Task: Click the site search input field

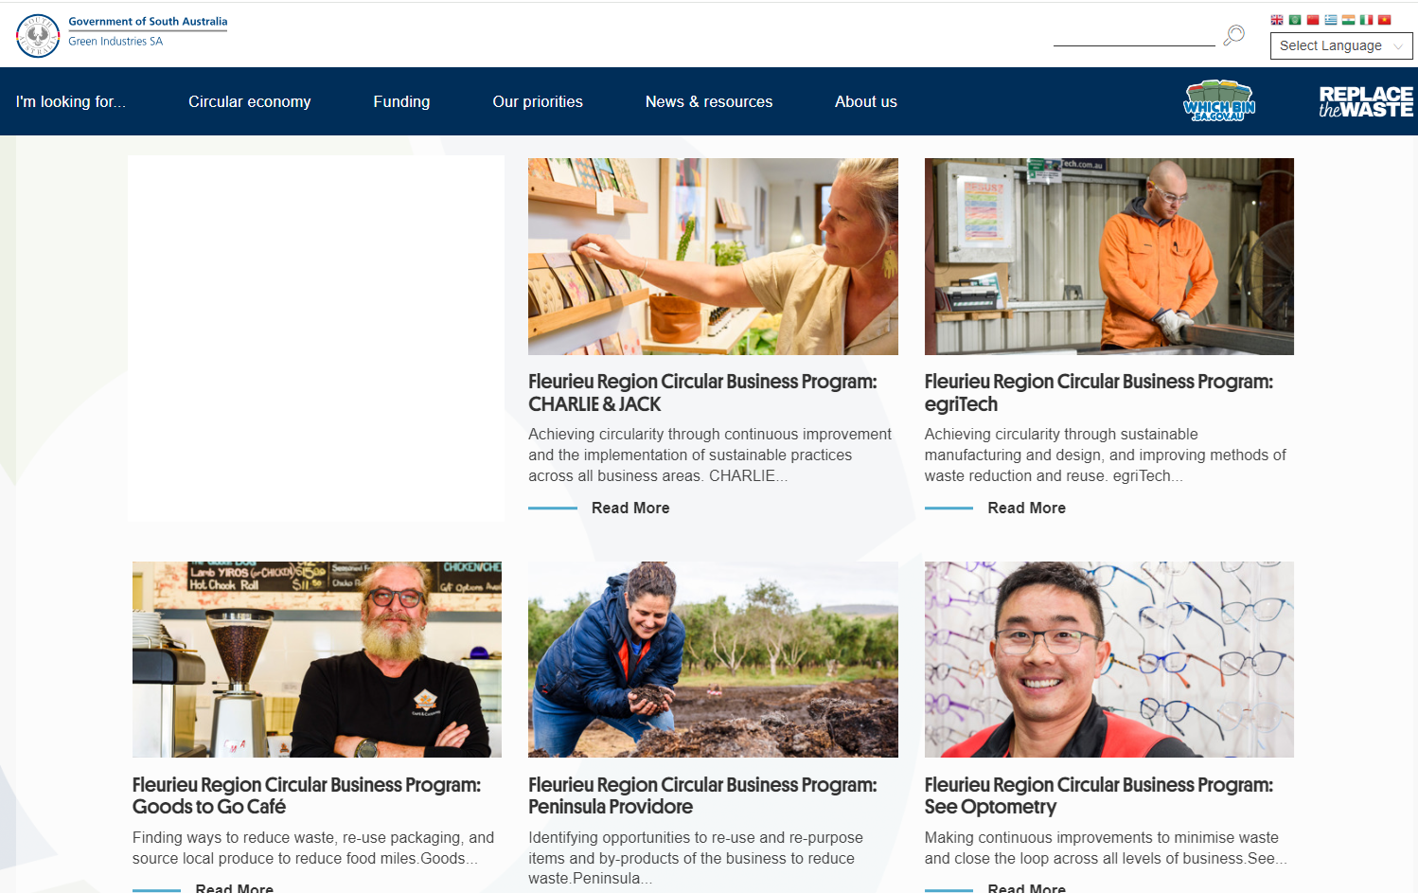Action: 1134,36
